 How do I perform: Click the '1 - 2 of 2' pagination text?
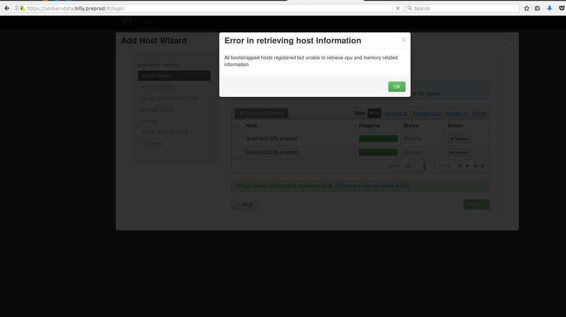click(441, 166)
